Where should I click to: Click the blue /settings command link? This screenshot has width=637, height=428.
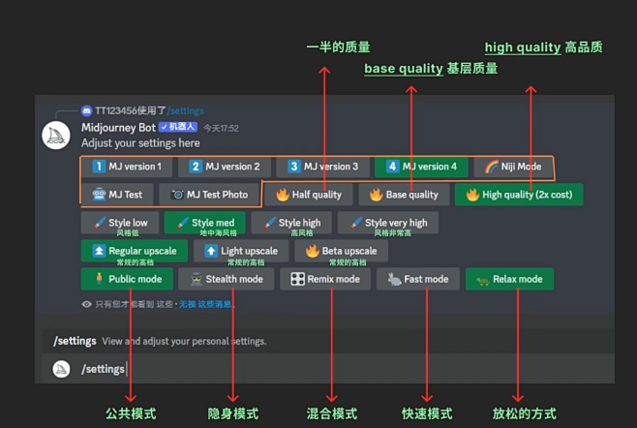185,111
